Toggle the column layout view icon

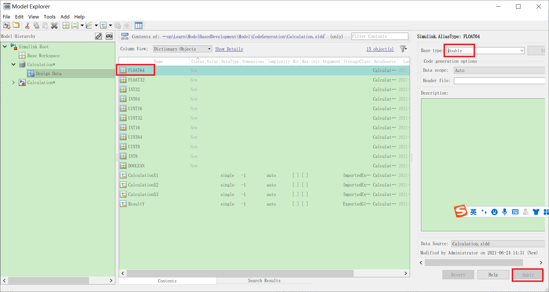pyautogui.click(x=139, y=25)
